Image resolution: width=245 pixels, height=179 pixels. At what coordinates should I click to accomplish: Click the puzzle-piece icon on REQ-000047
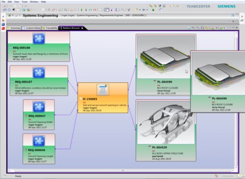tap(39, 107)
